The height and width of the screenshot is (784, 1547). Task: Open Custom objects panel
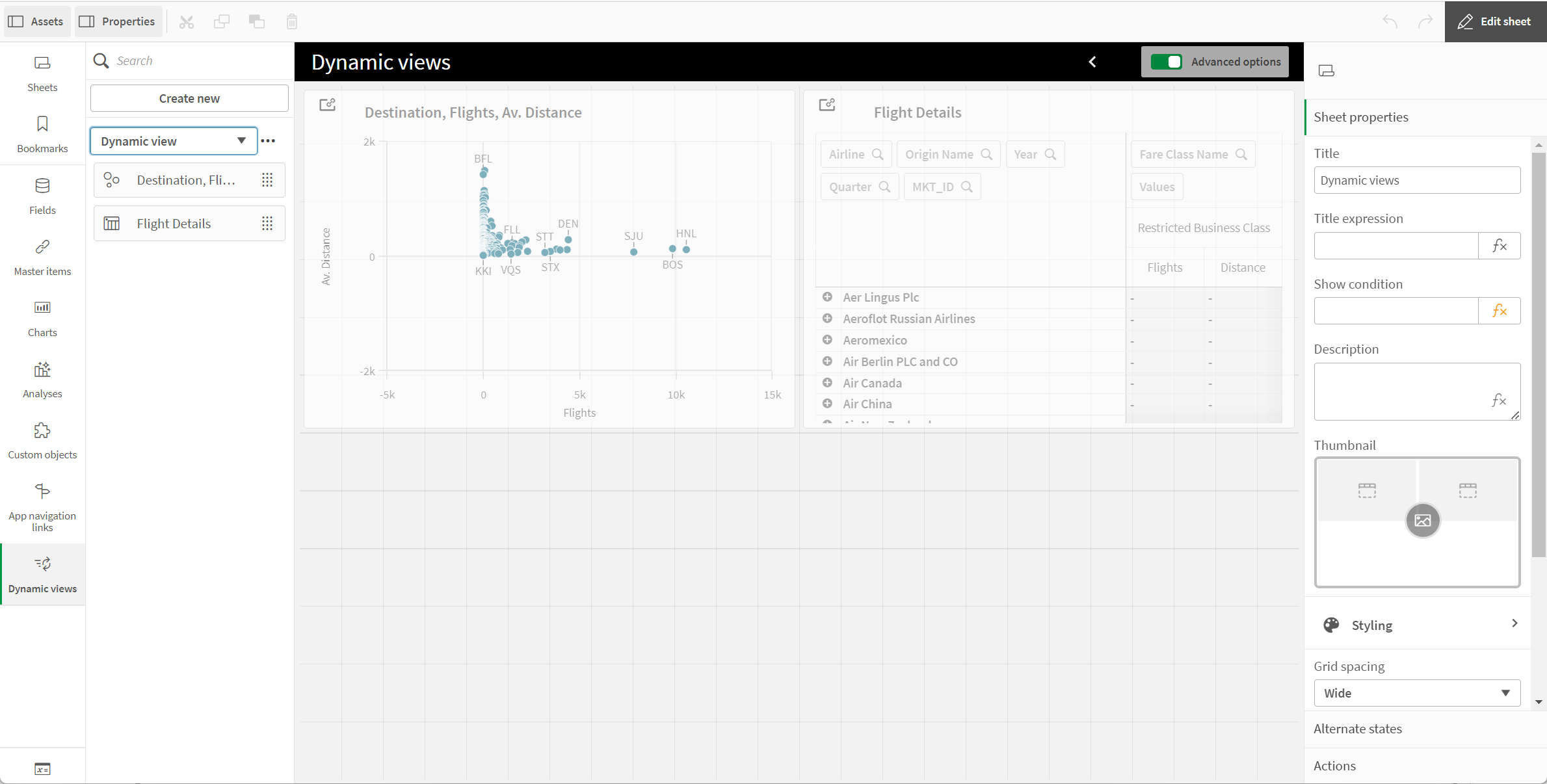[42, 440]
